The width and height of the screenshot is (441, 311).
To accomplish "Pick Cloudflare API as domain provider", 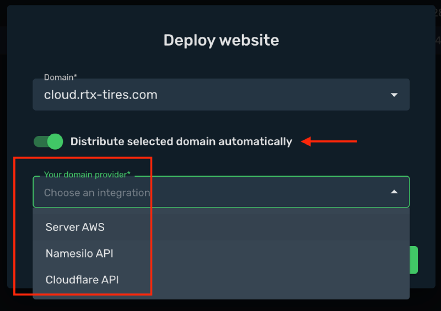I will [x=221, y=280].
